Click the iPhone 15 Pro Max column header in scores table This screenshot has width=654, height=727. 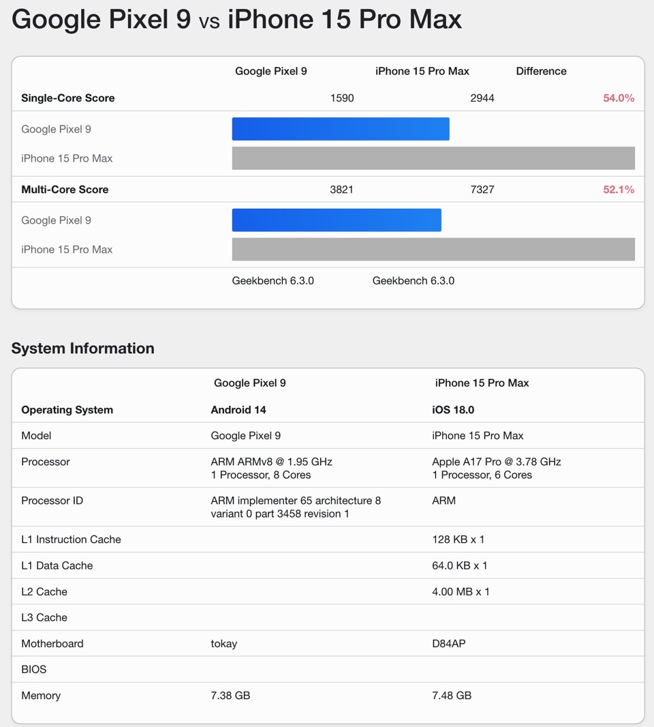tap(422, 71)
